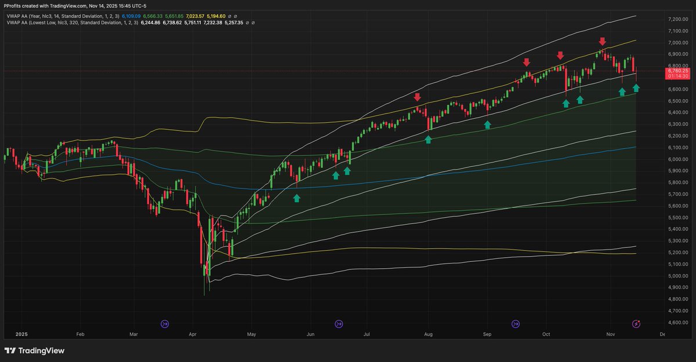Screen dimensions: 696x362
Task: Click the 2025 label on the time axis
Action: 21,334
